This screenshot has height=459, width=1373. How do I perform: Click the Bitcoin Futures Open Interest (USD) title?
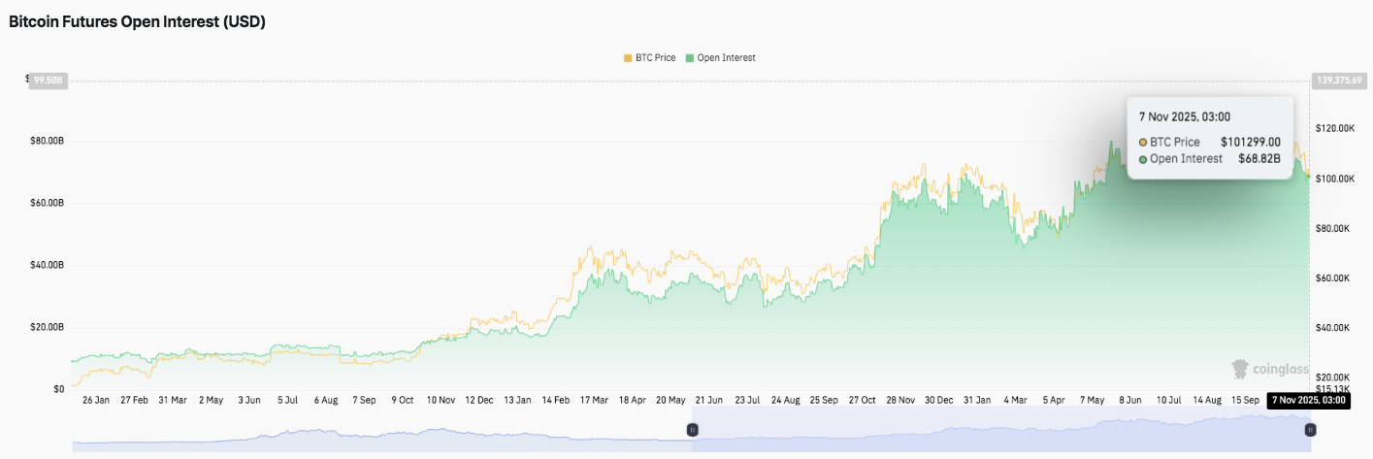137,22
